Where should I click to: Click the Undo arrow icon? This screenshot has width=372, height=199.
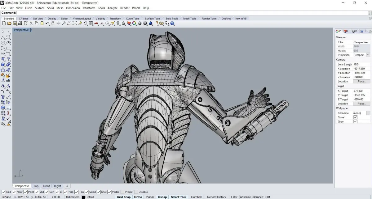(47, 23)
